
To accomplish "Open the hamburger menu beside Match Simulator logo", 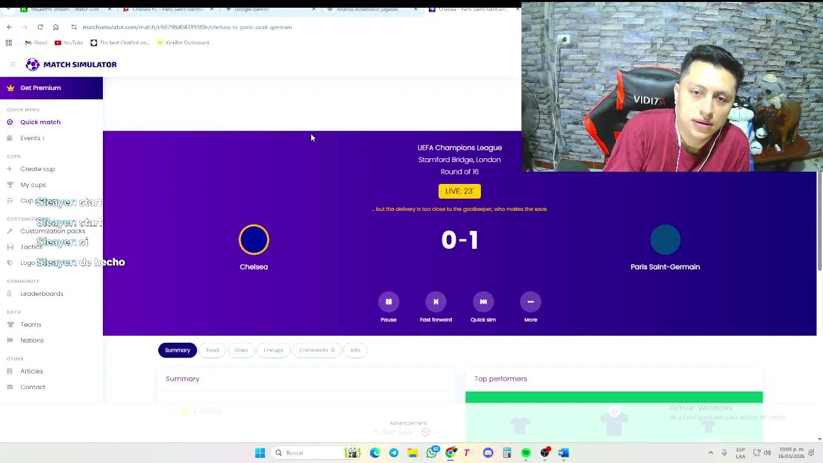I will point(12,64).
